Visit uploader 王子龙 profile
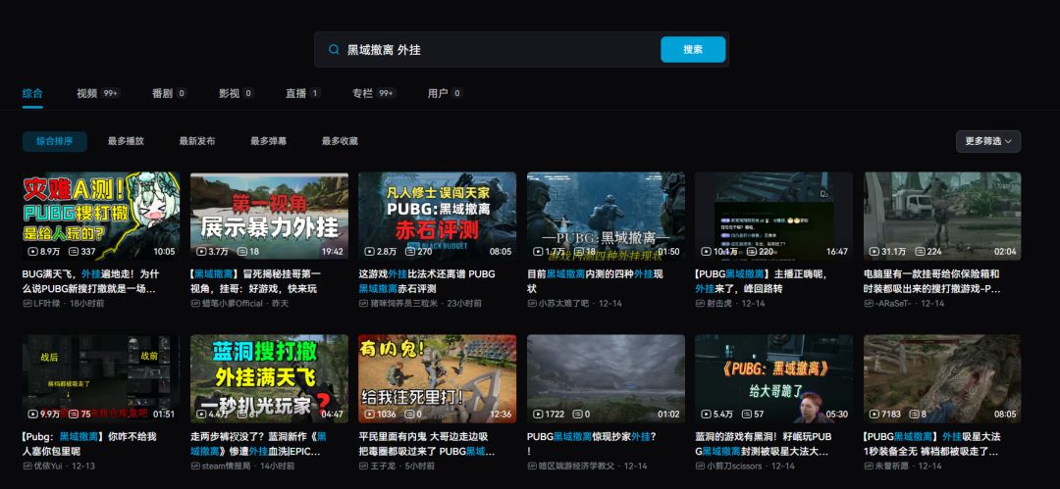The image size is (1060, 489). pyautogui.click(x=382, y=466)
